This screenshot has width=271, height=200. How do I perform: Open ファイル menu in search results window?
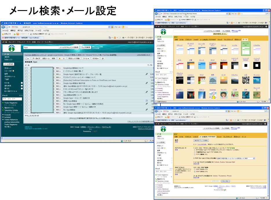[5, 30]
